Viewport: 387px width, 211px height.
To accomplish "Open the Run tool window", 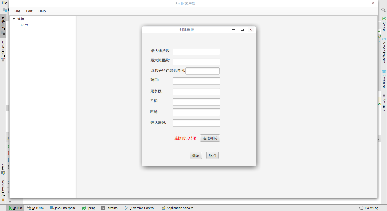I will coord(15,208).
